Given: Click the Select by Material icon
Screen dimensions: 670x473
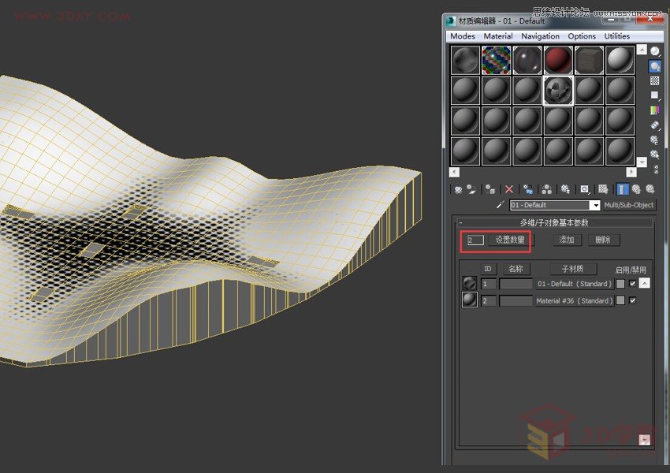Looking at the screenshot, I should coord(654,155).
